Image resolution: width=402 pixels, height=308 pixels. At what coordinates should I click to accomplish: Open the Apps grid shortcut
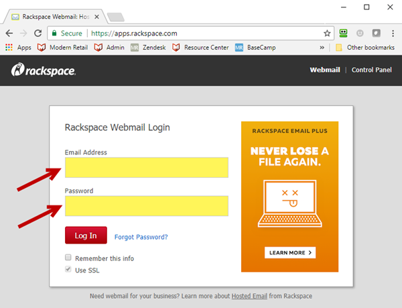pos(18,48)
